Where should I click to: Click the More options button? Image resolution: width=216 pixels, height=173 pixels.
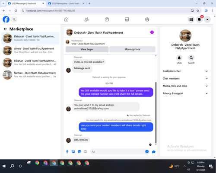coord(132,49)
